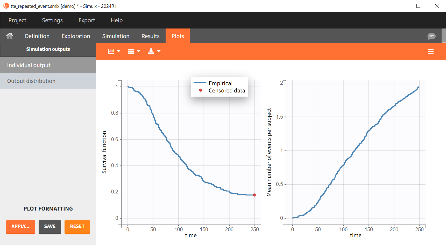Toggle Censored data legend entry
Screen dimensions: 446x245
click(x=226, y=91)
